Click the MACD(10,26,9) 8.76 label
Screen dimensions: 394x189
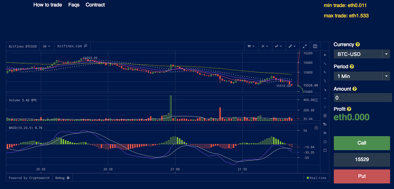click(x=26, y=128)
